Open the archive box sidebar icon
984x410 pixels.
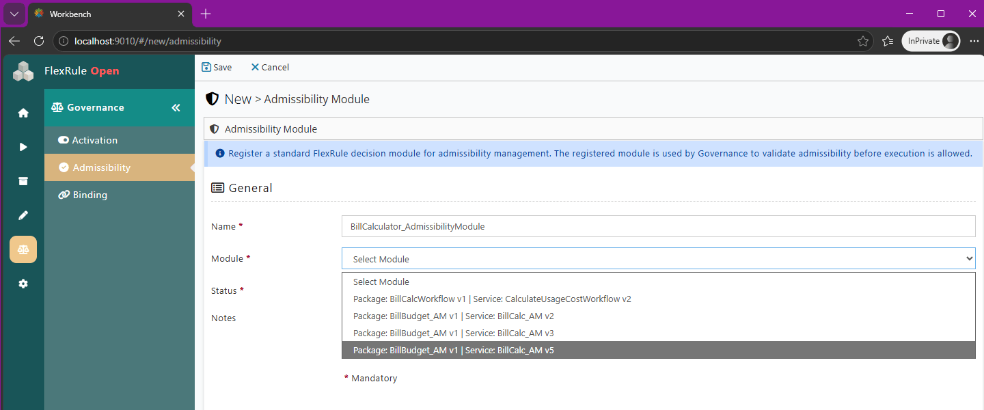[x=23, y=181]
